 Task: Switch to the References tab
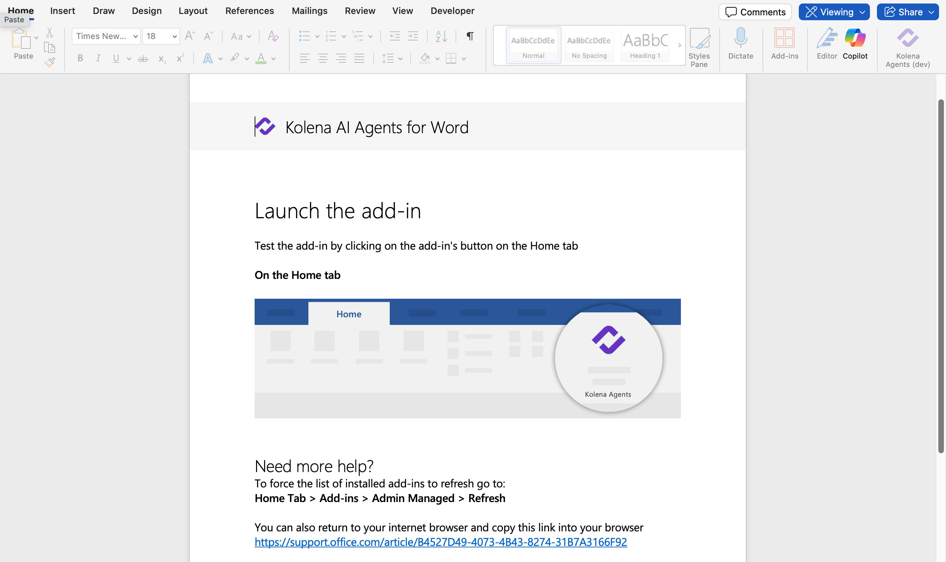(x=249, y=11)
